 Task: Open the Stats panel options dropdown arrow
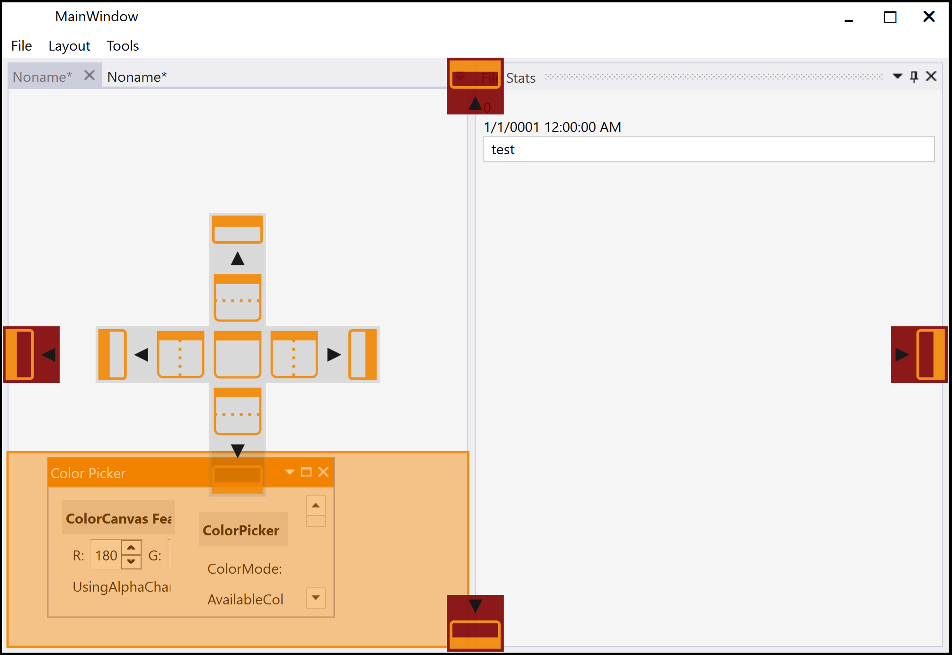point(897,77)
